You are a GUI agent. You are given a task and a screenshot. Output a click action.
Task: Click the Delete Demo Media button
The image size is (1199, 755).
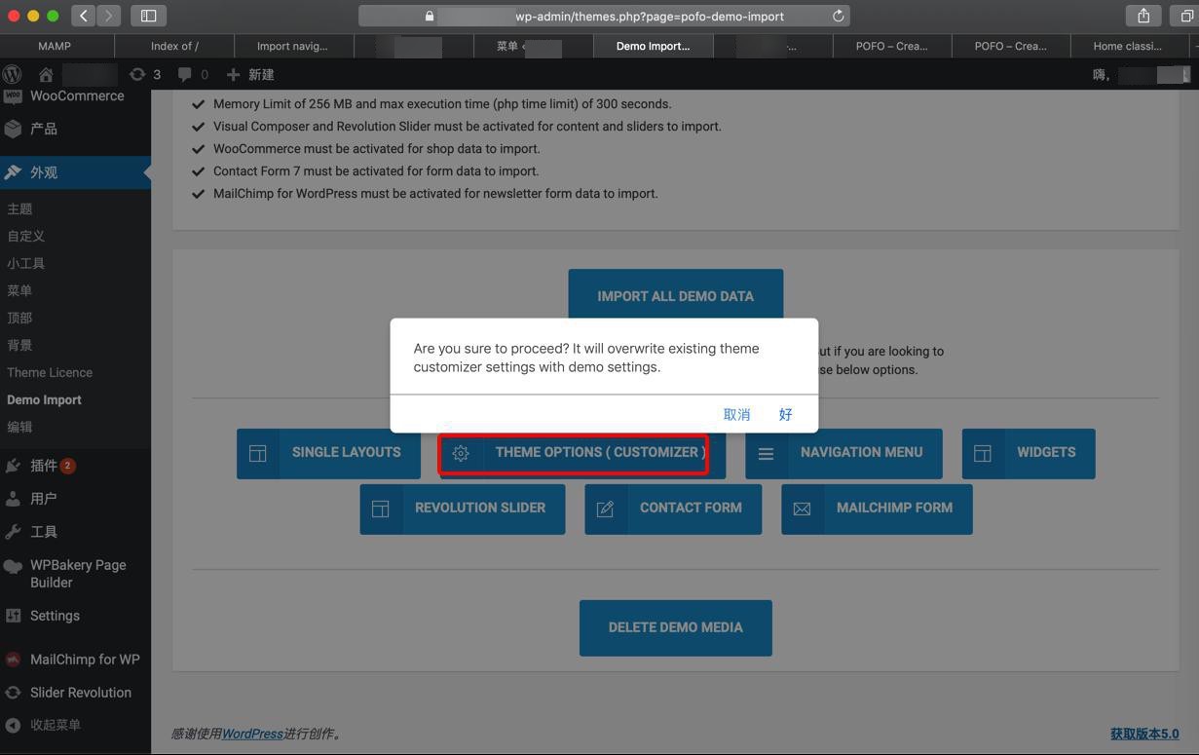(675, 627)
